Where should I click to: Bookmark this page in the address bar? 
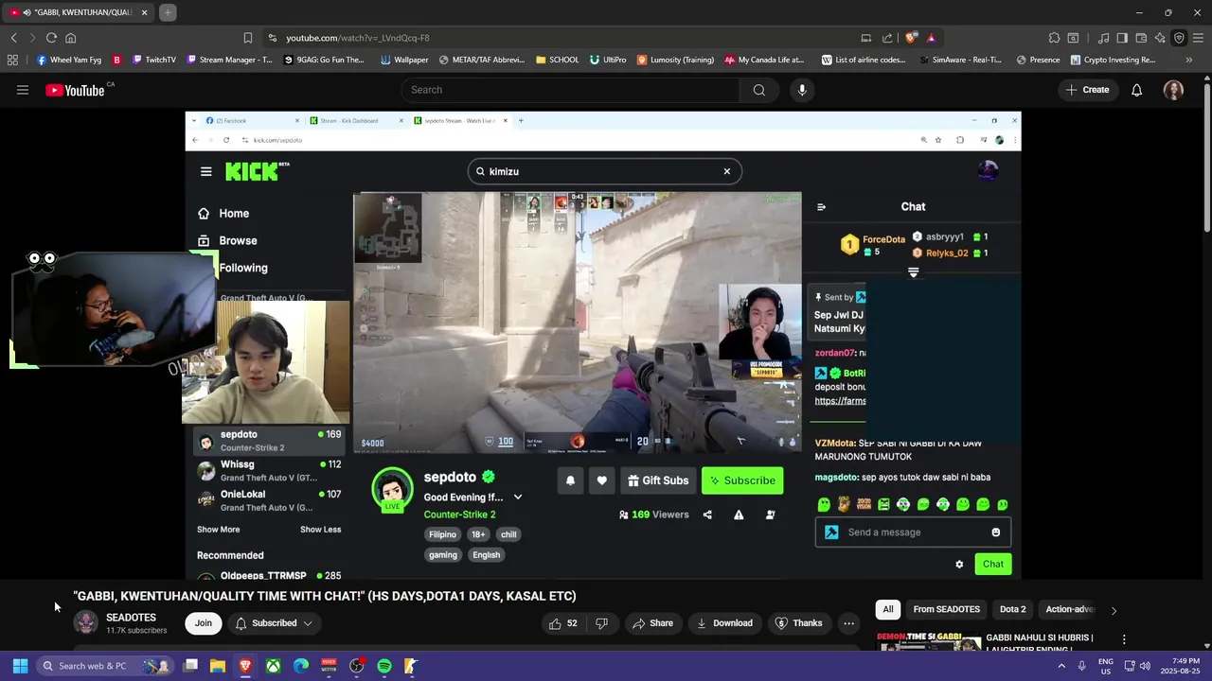point(247,38)
